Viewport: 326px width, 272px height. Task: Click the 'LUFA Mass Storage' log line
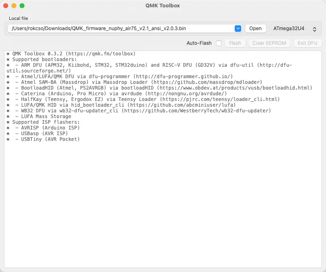coord(39,116)
